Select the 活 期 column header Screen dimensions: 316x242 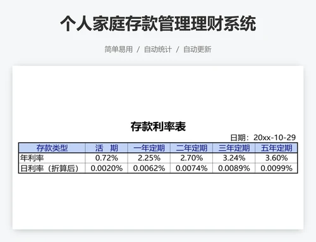pos(106,148)
